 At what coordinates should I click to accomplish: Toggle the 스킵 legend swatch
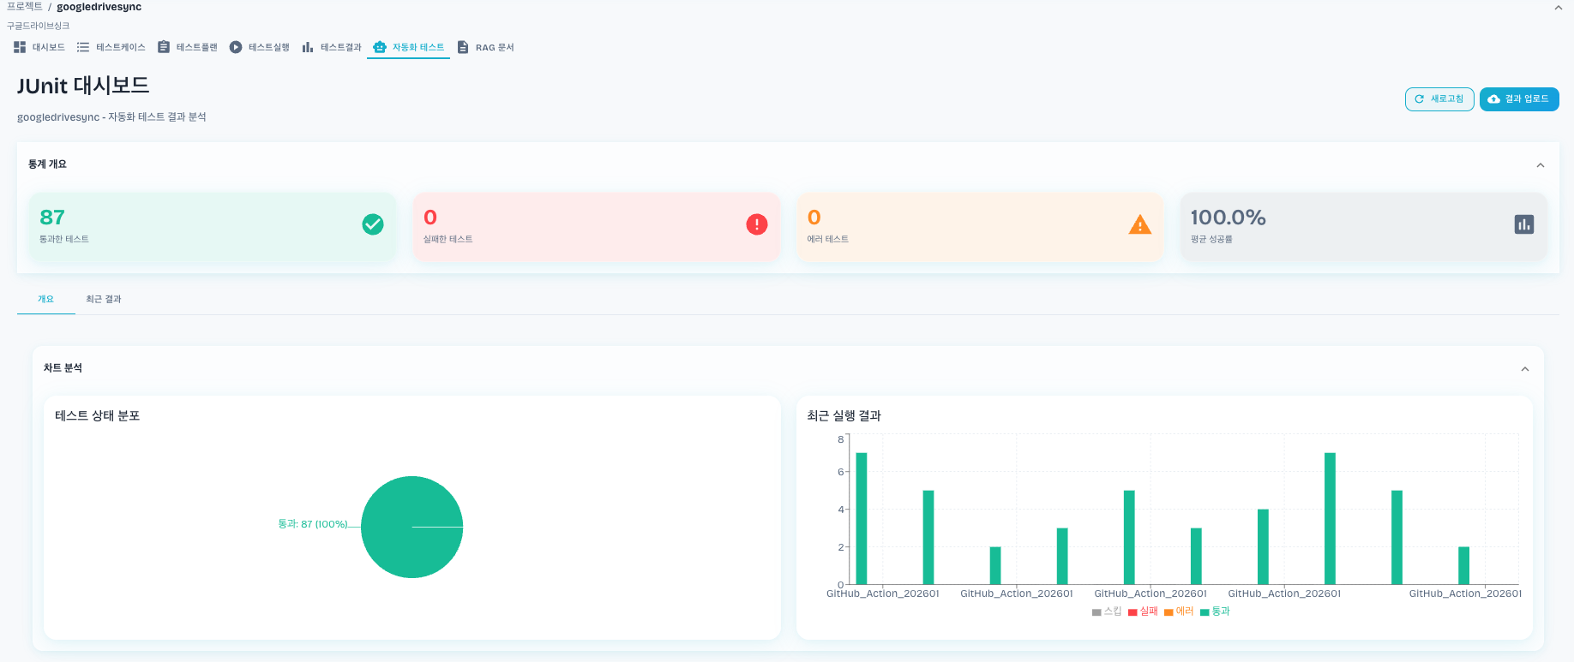point(1096,612)
